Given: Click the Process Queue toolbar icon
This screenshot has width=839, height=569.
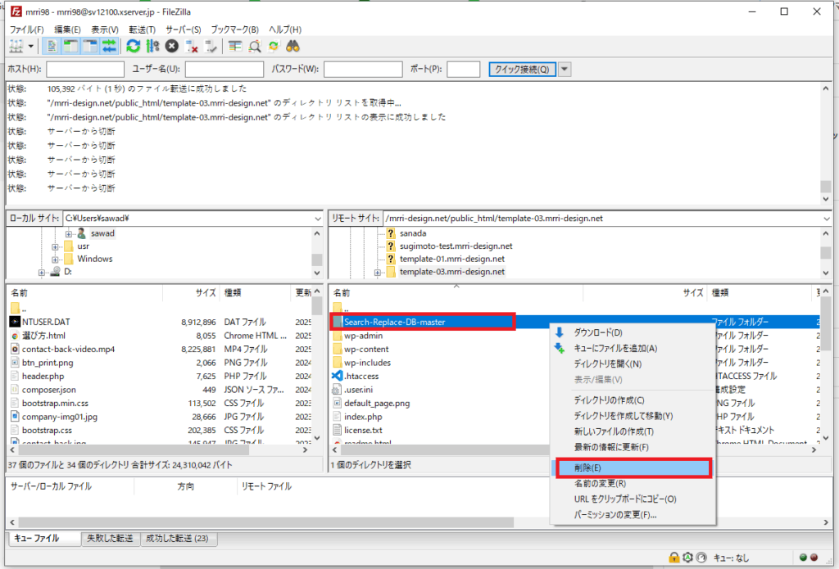Looking at the screenshot, I should pyautogui.click(x=152, y=46).
